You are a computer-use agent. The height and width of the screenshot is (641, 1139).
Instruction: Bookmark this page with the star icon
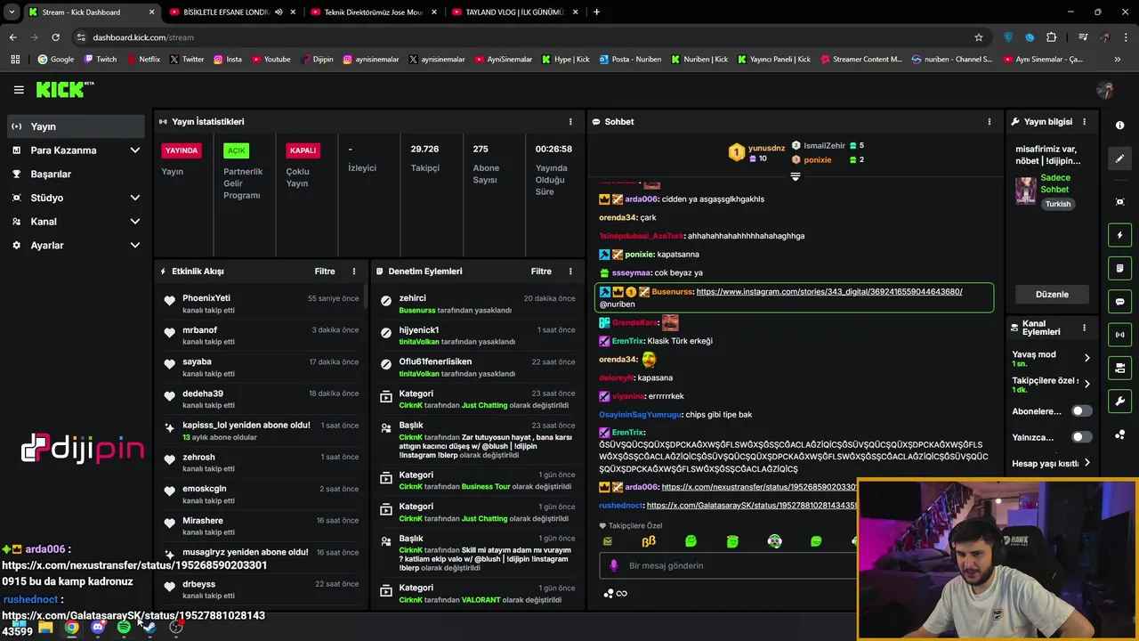pyautogui.click(x=979, y=37)
